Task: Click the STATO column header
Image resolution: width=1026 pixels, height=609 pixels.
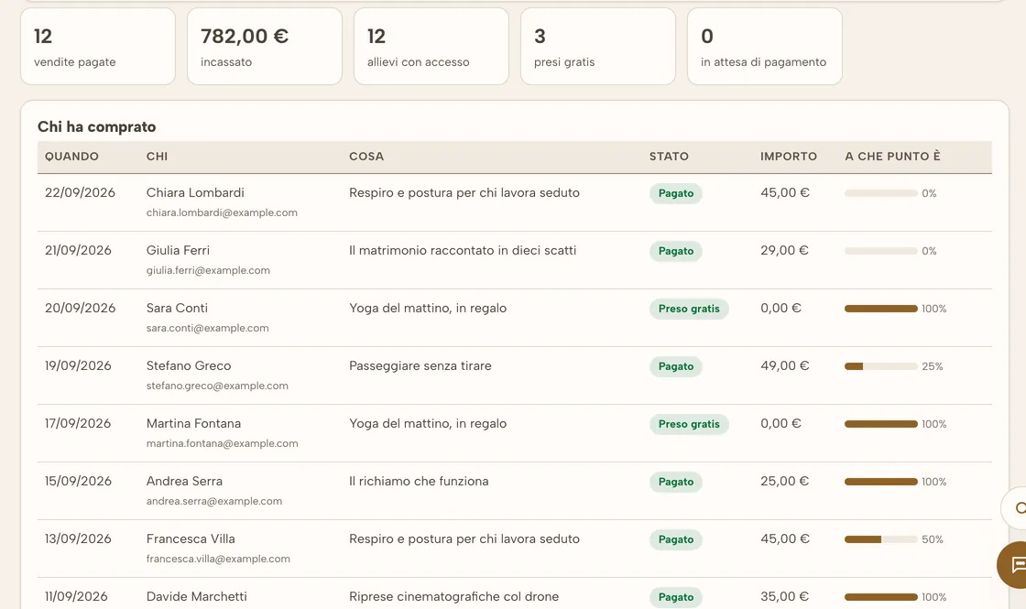Action: coord(669,157)
